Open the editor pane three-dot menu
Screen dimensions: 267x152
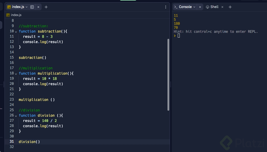[166, 7]
